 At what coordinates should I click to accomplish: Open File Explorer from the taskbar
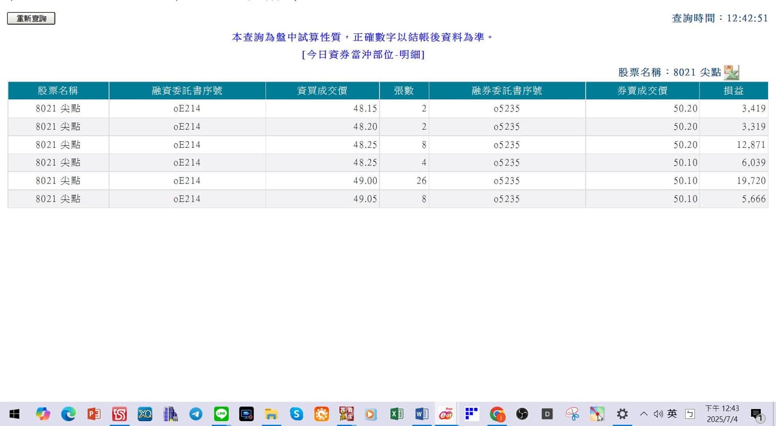coord(271,414)
